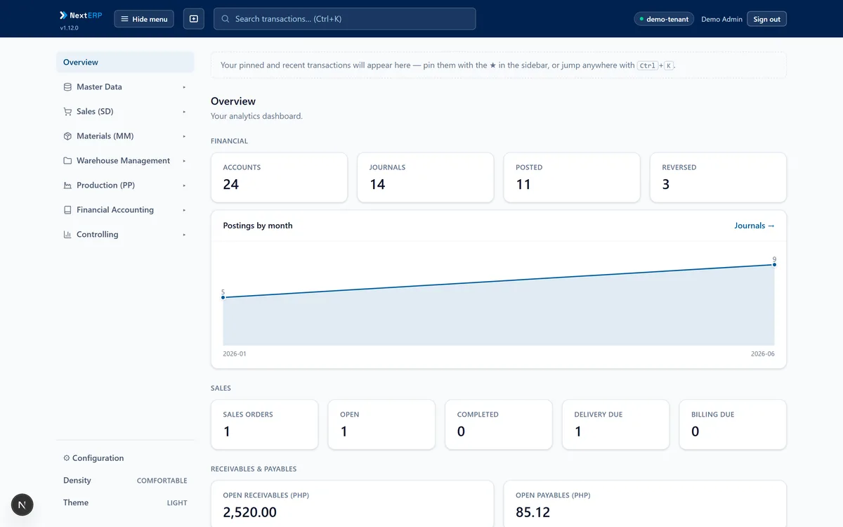Click the Open Receivables 2,520.00 value

click(x=249, y=512)
